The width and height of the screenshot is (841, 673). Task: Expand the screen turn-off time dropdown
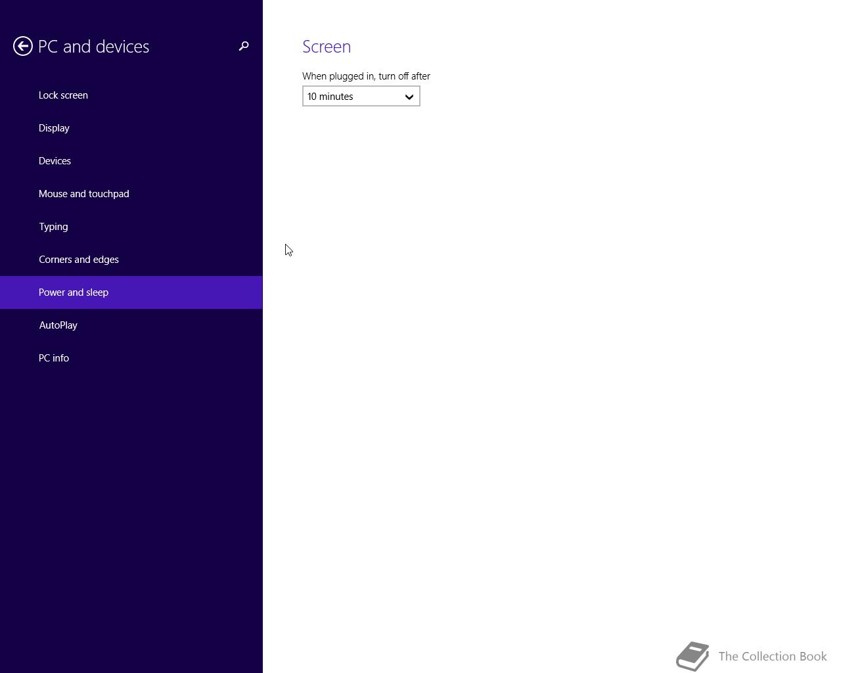click(x=361, y=97)
